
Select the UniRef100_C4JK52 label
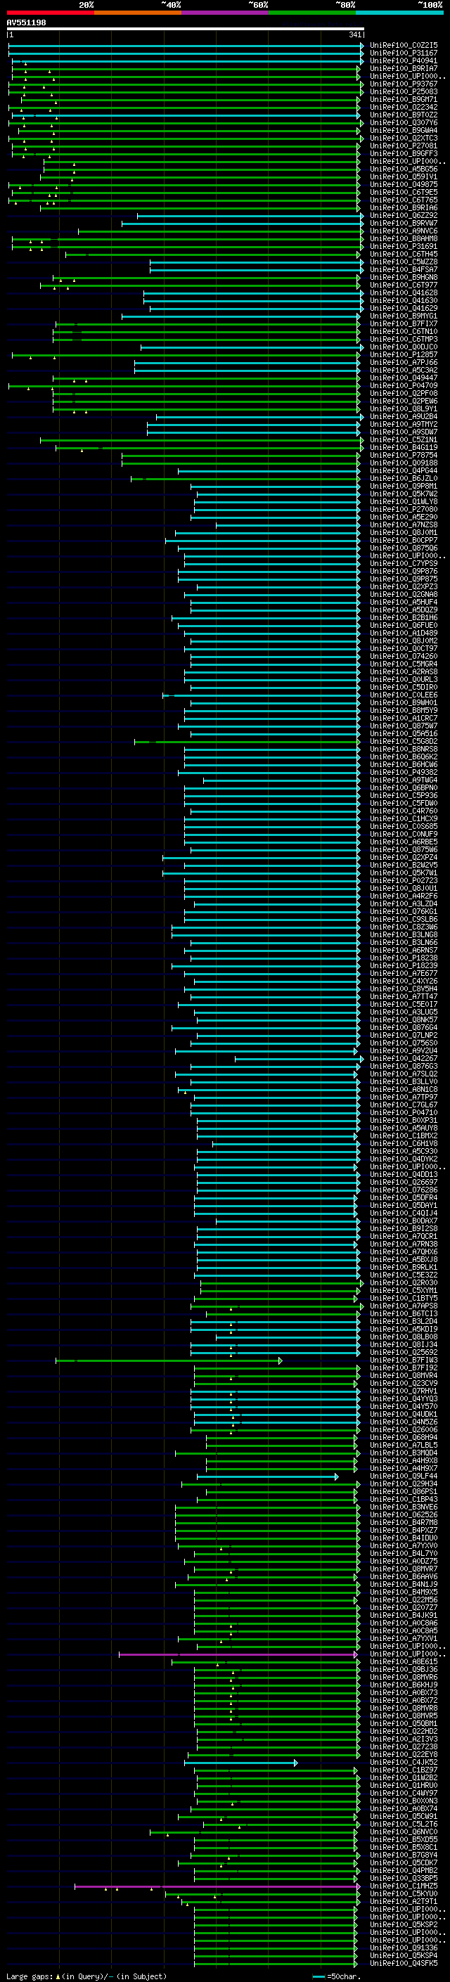pyautogui.click(x=404, y=1762)
